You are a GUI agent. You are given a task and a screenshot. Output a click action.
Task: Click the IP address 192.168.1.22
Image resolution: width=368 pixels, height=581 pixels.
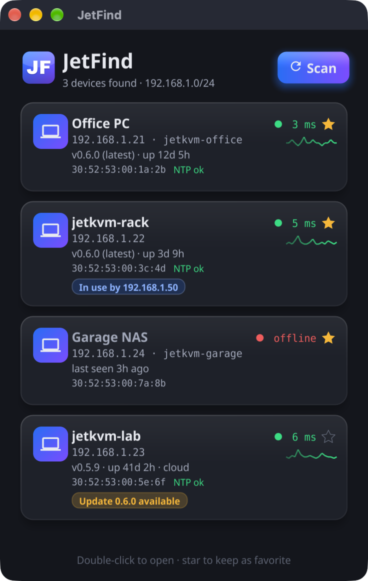(x=108, y=239)
